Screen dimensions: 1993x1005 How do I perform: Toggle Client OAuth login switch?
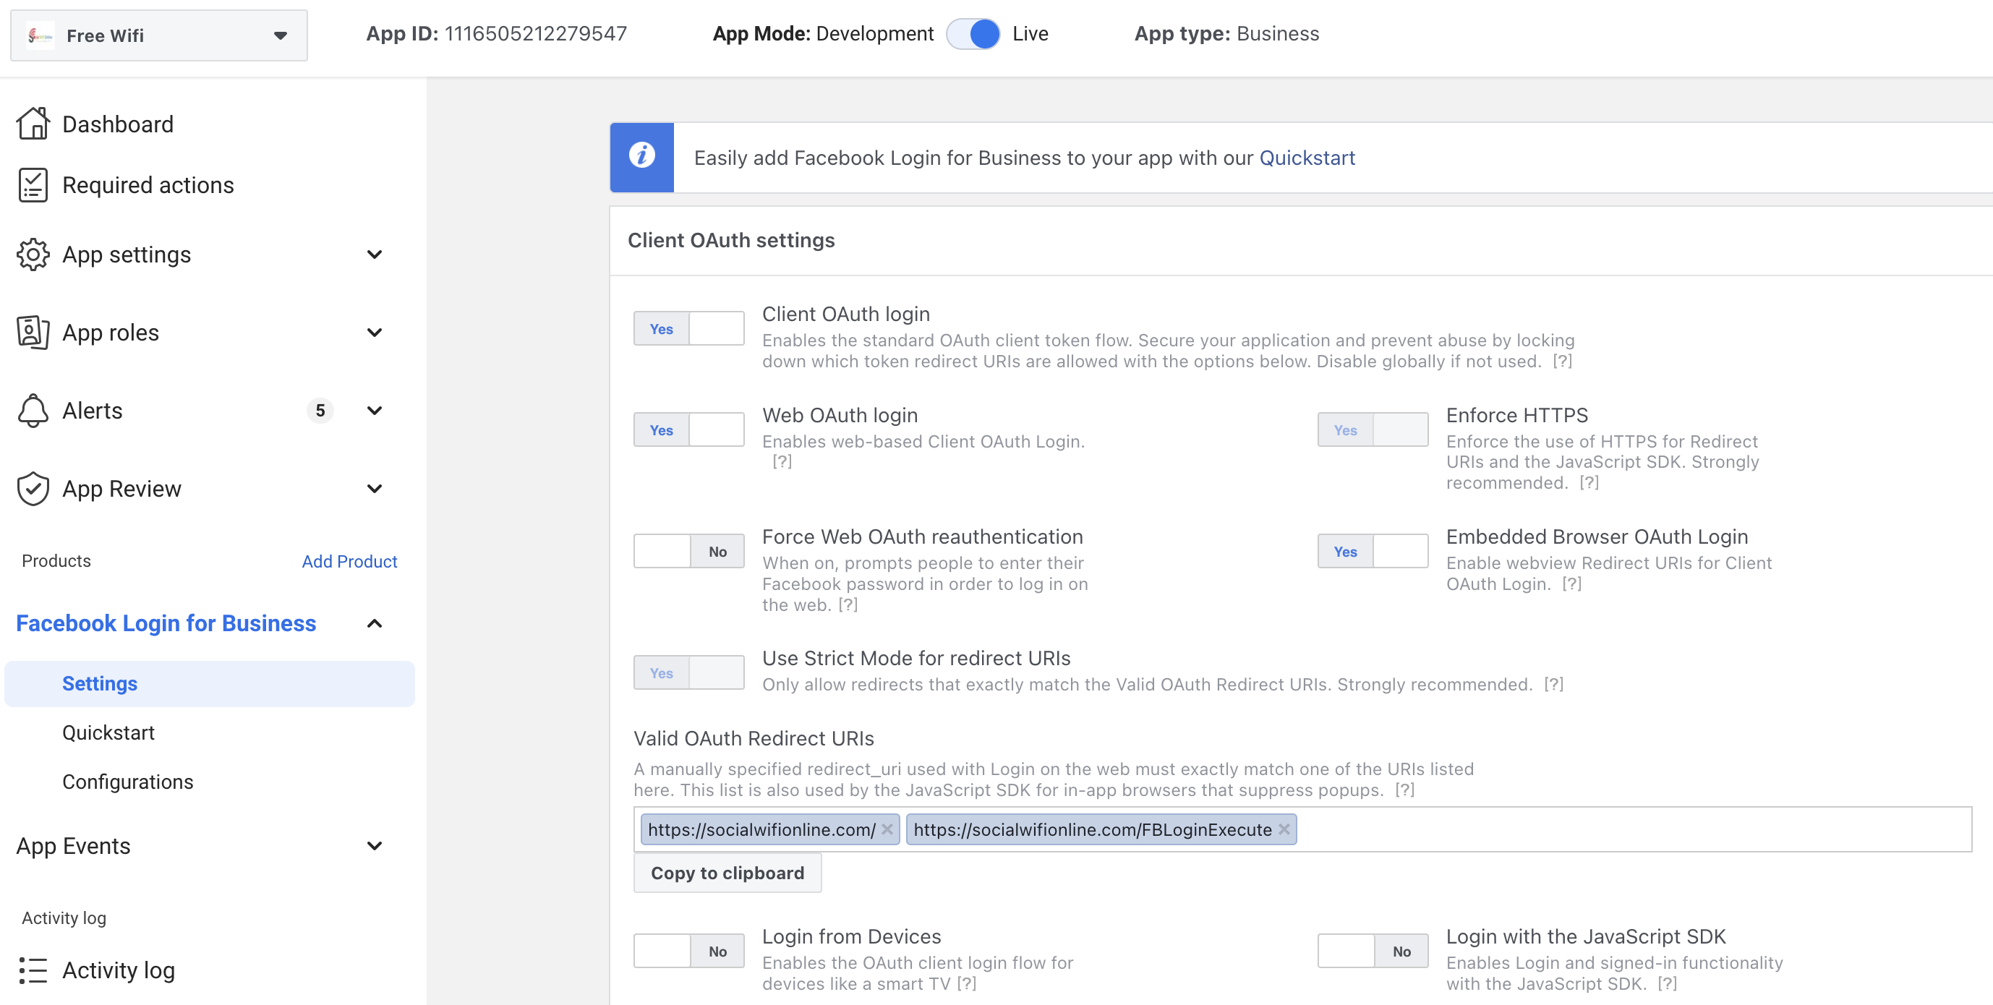click(x=688, y=329)
